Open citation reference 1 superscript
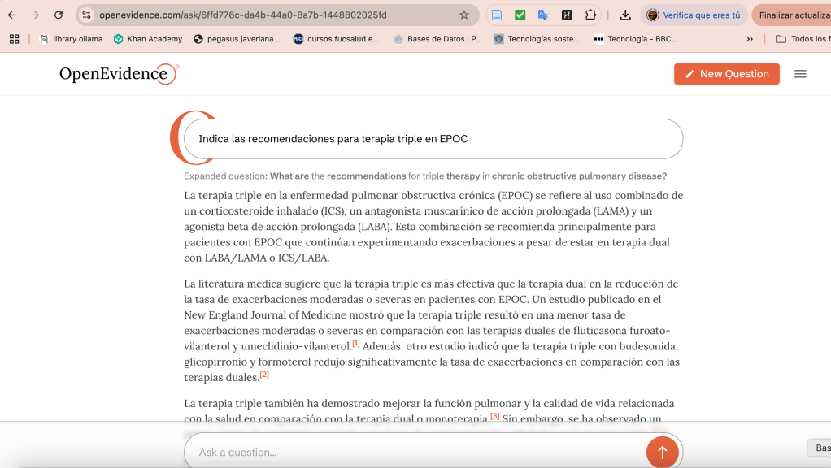 coord(356,344)
